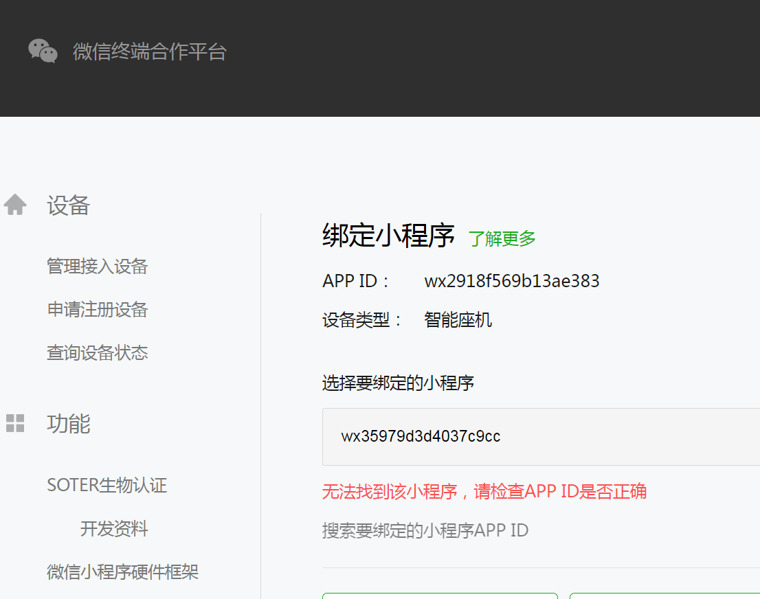Viewport: 760px width, 599px height.
Task: Click the red error message about APP ID
Action: tap(484, 491)
